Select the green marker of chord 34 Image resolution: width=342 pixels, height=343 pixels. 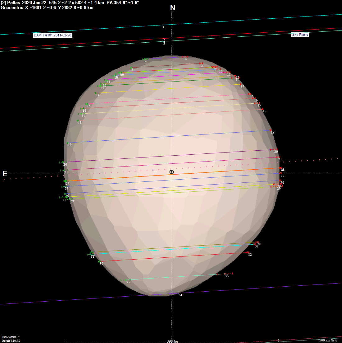pos(178,293)
